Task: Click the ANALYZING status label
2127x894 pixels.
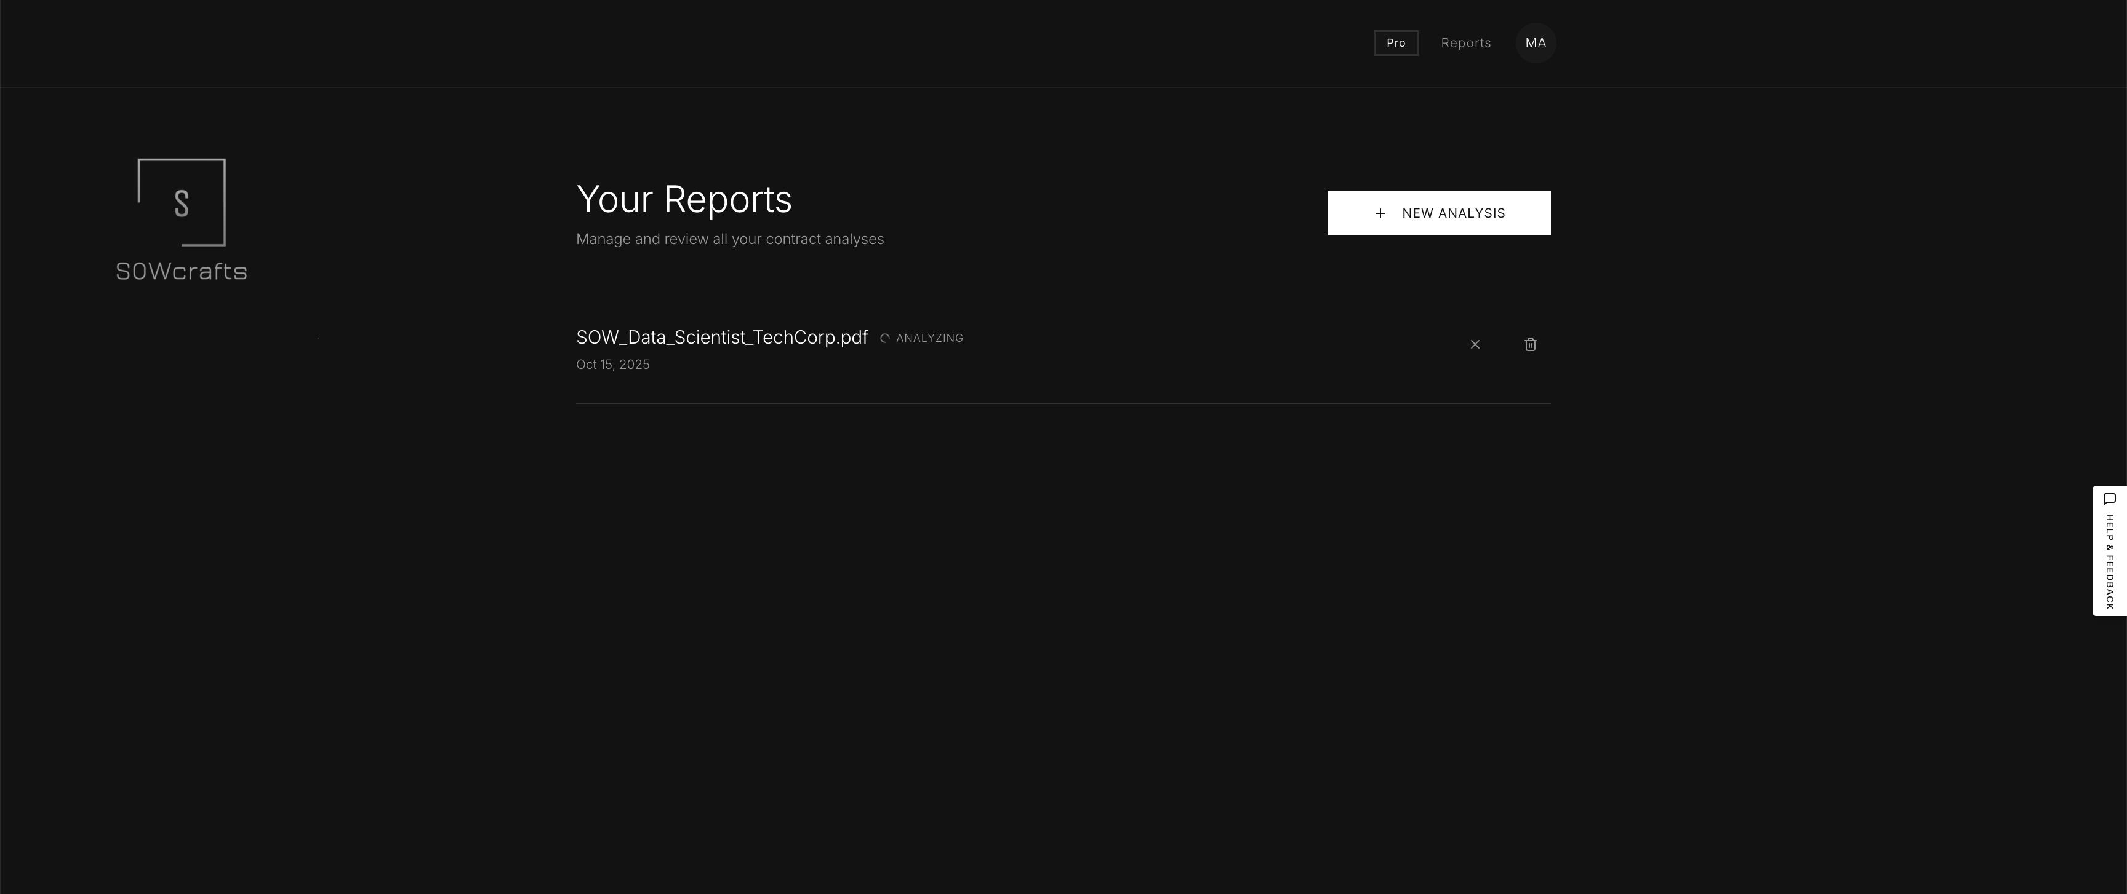Action: point(929,338)
